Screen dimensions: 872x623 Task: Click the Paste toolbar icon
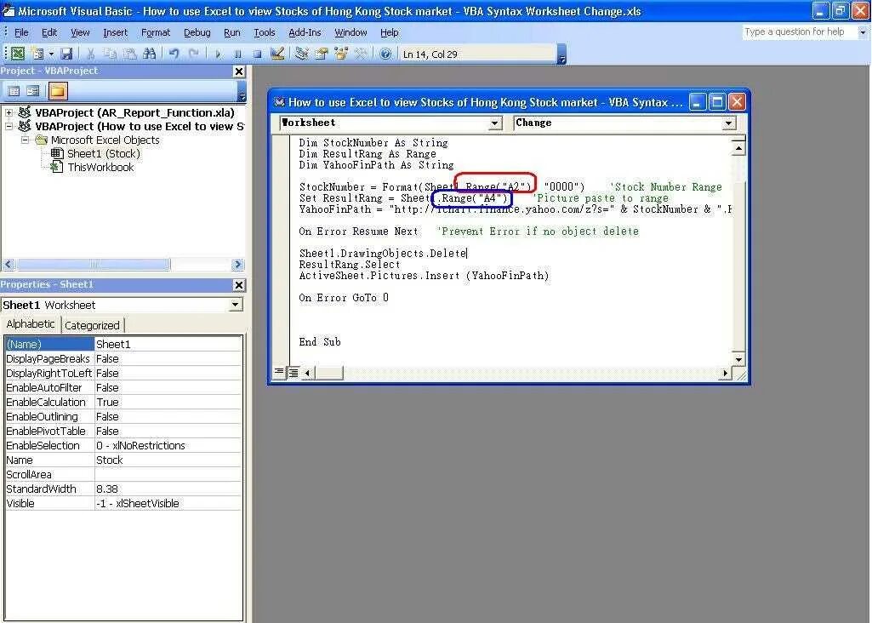[129, 54]
